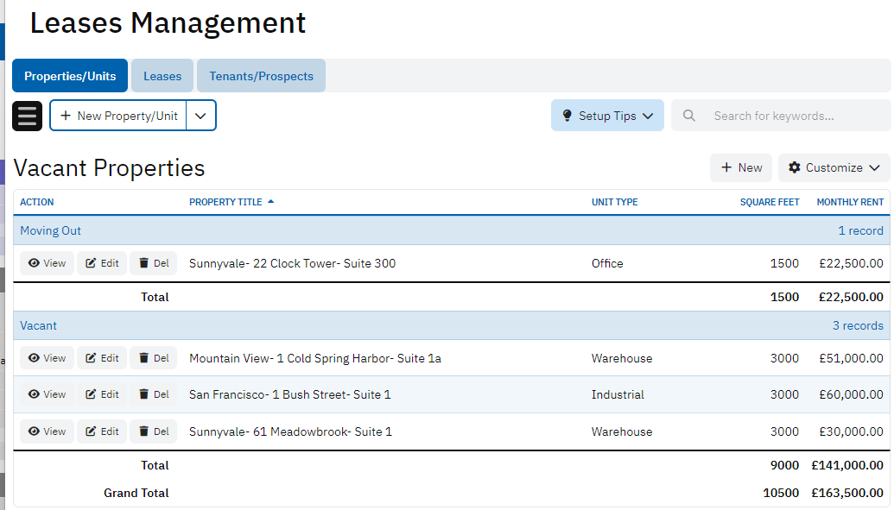Screen dimensions: 894x510
Task: Delete the Sunnyvale 22 Clock Tower record
Action: [x=153, y=263]
